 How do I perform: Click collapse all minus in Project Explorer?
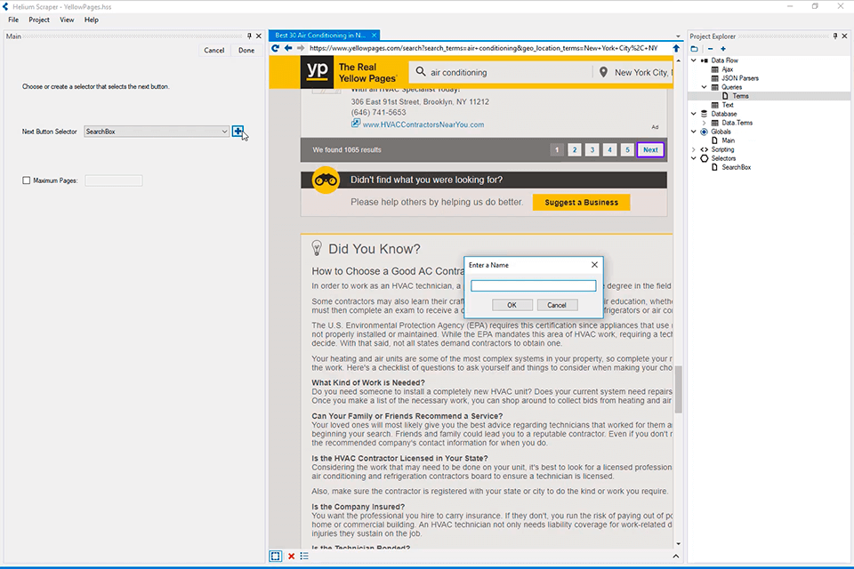tap(710, 49)
